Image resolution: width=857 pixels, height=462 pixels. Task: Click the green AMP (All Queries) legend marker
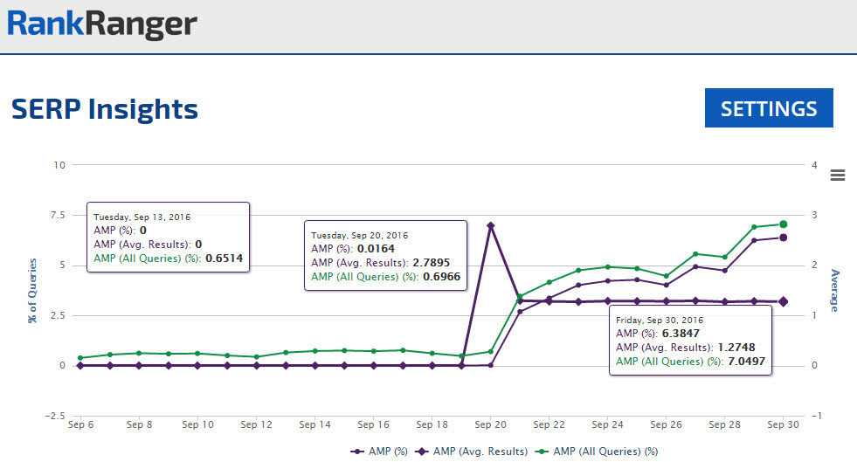pyautogui.click(x=541, y=451)
